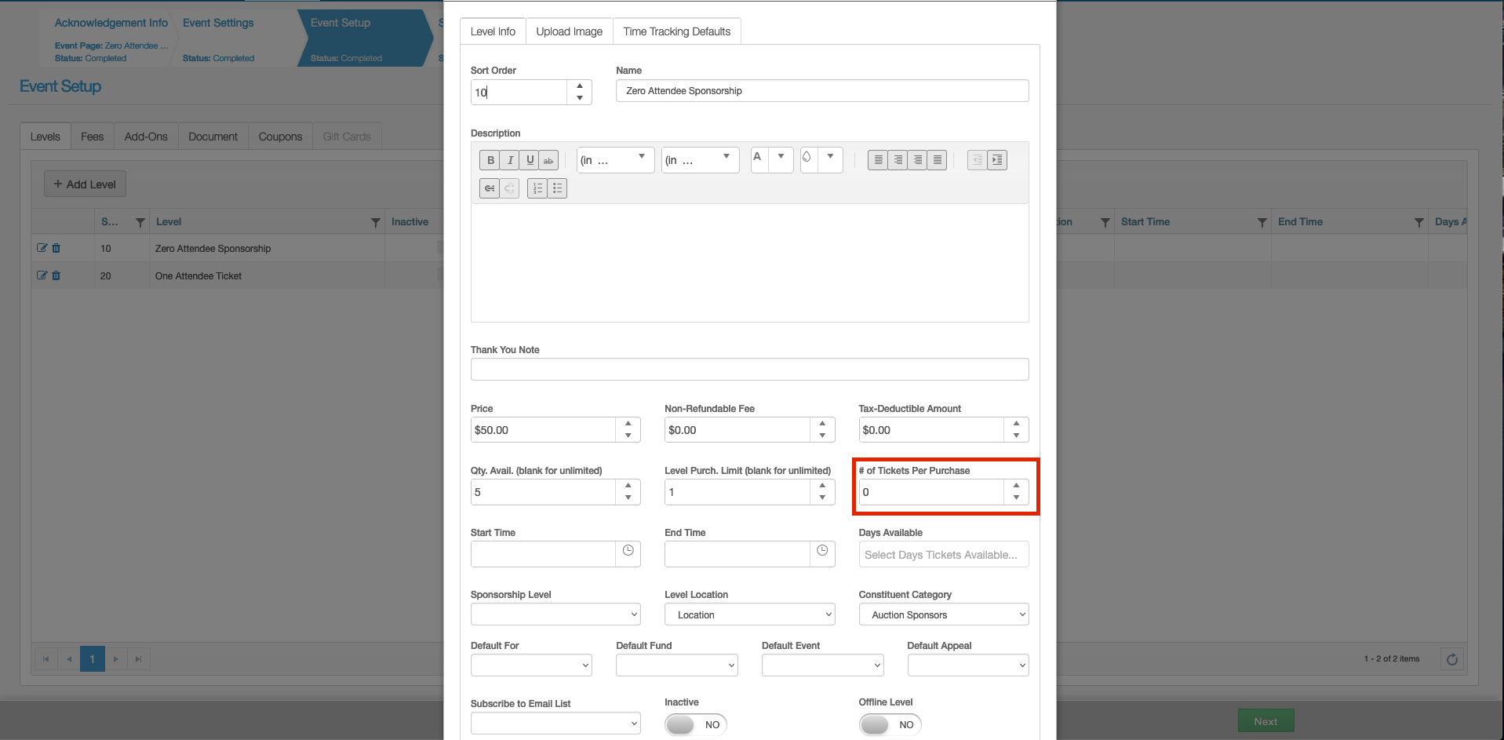Toggle the Offline Level switch
Screen dimensions: 1504x740
889,724
